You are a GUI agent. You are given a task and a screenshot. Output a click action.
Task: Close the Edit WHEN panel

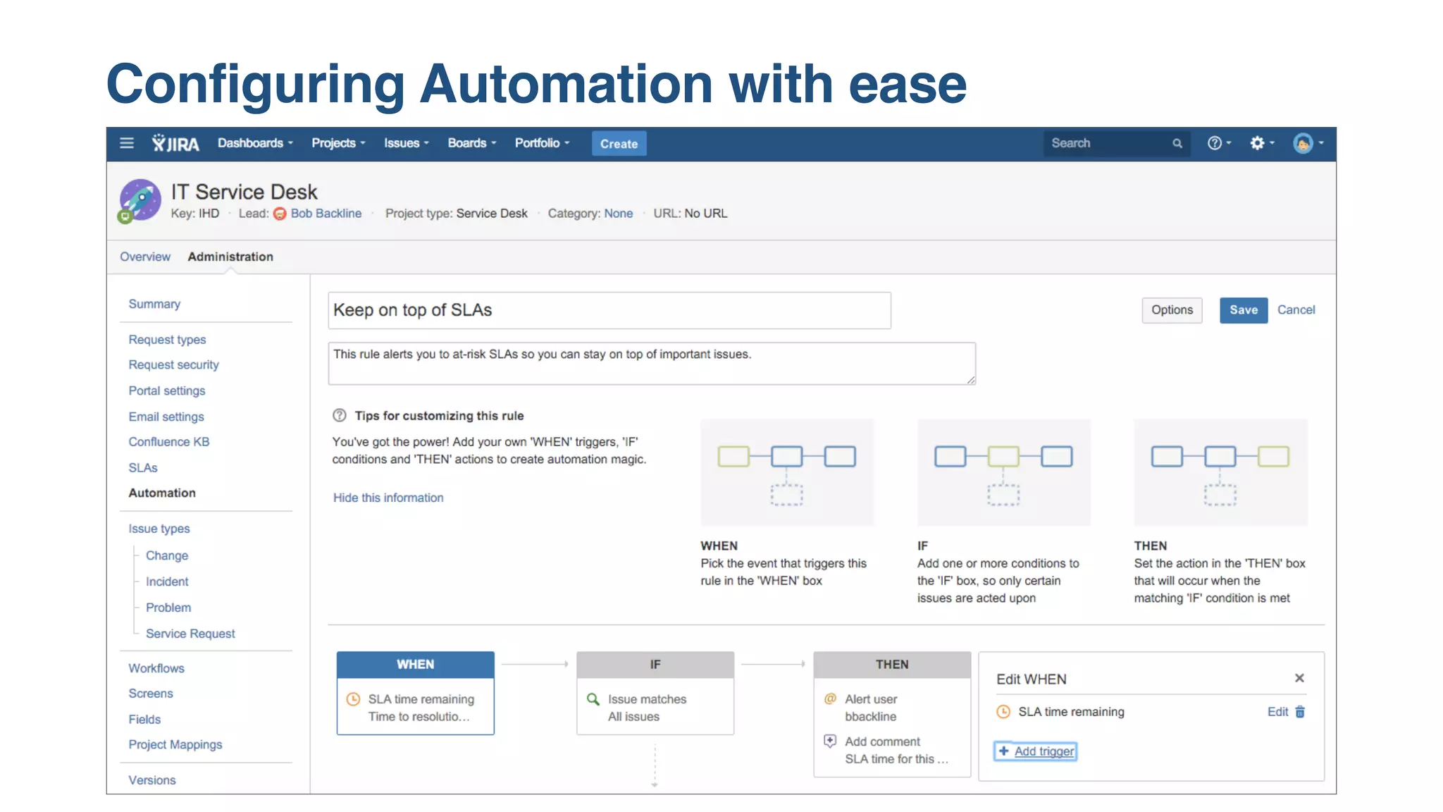coord(1299,678)
